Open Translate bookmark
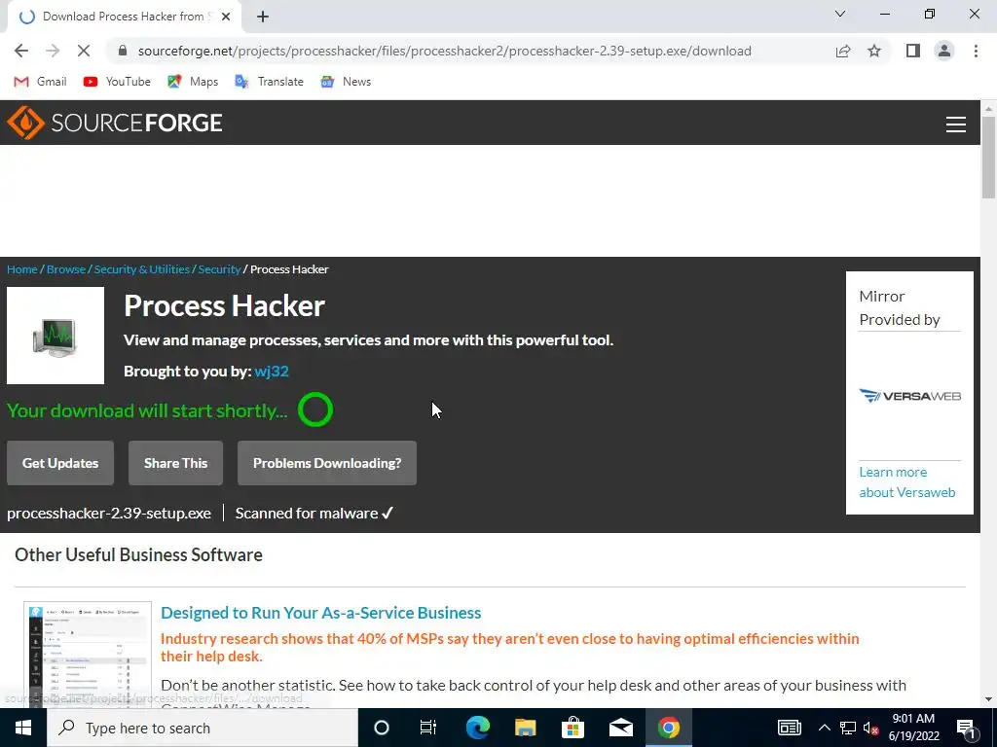This screenshot has width=997, height=747. (269, 82)
